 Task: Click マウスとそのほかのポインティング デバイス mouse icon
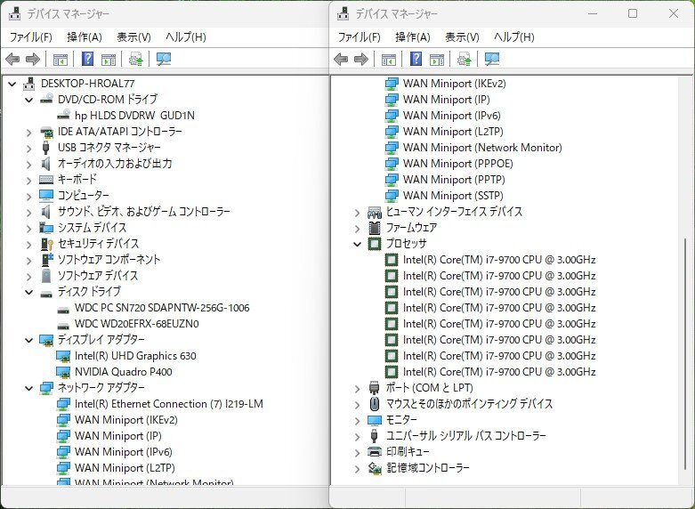tap(375, 403)
